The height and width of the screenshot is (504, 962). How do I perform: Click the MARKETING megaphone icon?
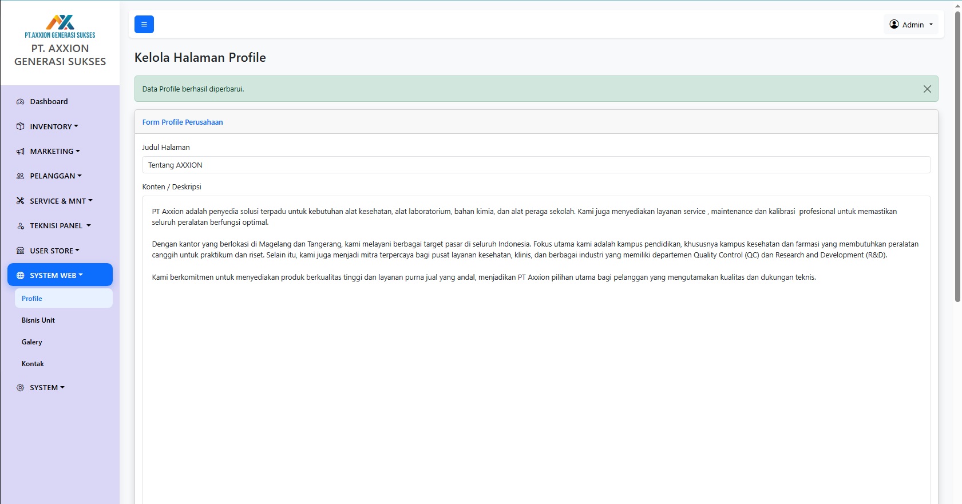pos(21,152)
